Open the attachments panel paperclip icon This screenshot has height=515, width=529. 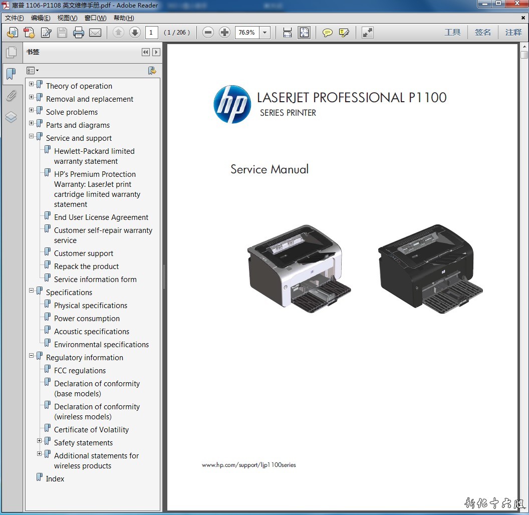coord(11,96)
